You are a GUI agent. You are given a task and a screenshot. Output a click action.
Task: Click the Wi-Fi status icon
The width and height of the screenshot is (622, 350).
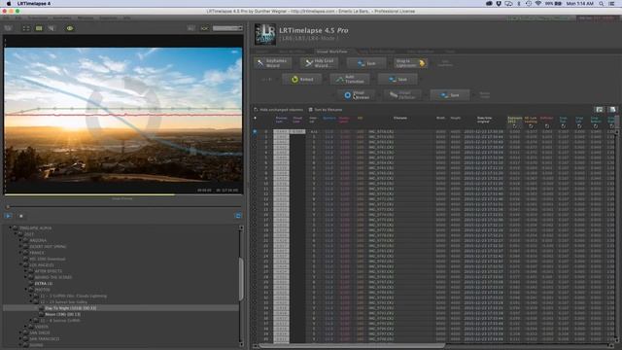tap(538, 4)
